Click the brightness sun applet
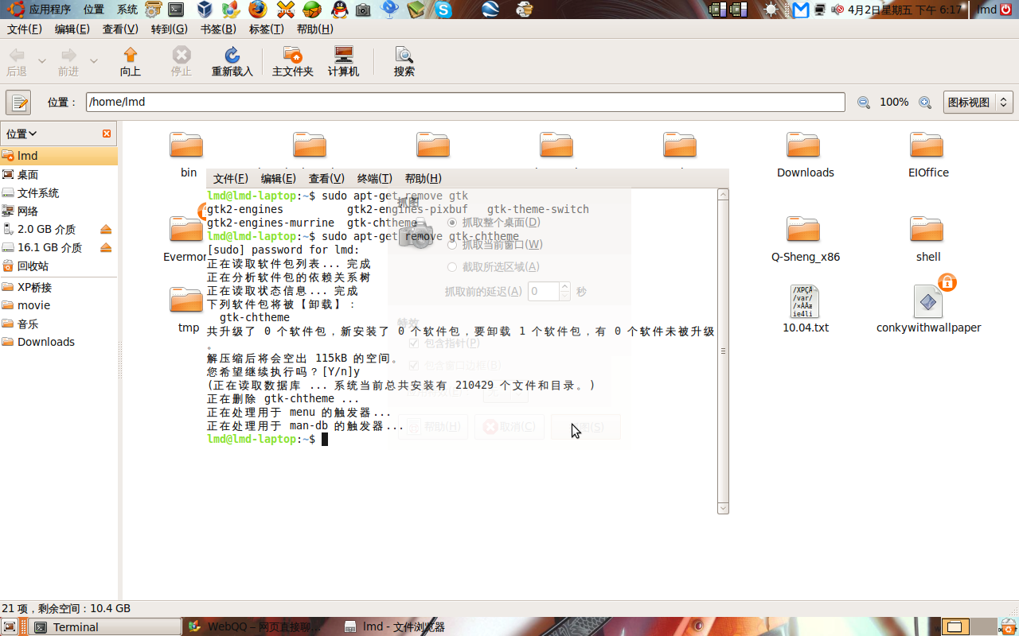Screen dimensions: 1019x636 771,10
